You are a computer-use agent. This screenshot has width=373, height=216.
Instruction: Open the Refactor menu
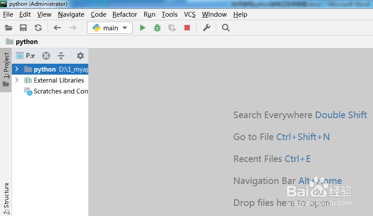pos(125,14)
